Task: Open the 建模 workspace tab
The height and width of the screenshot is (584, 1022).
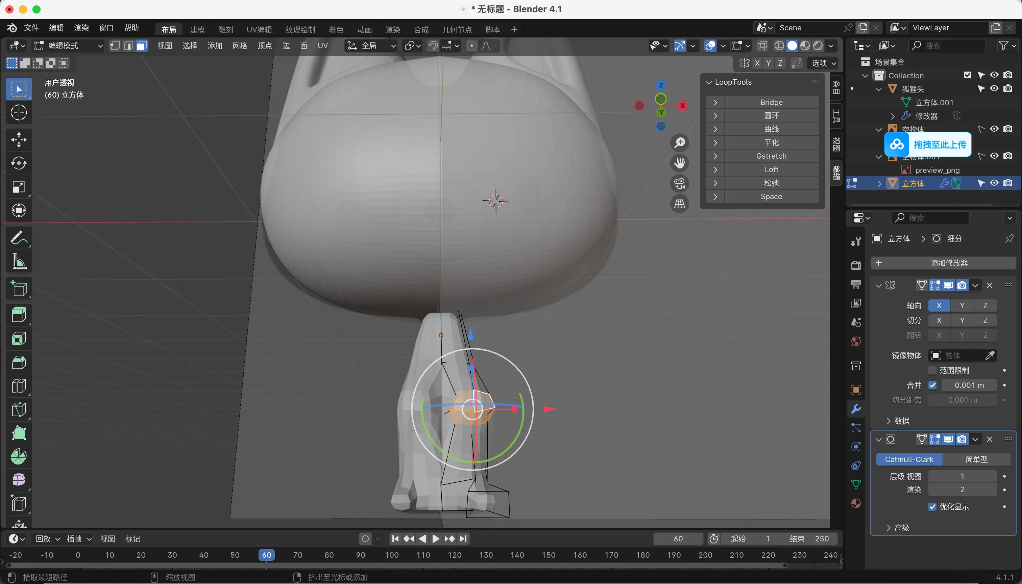Action: (x=197, y=29)
